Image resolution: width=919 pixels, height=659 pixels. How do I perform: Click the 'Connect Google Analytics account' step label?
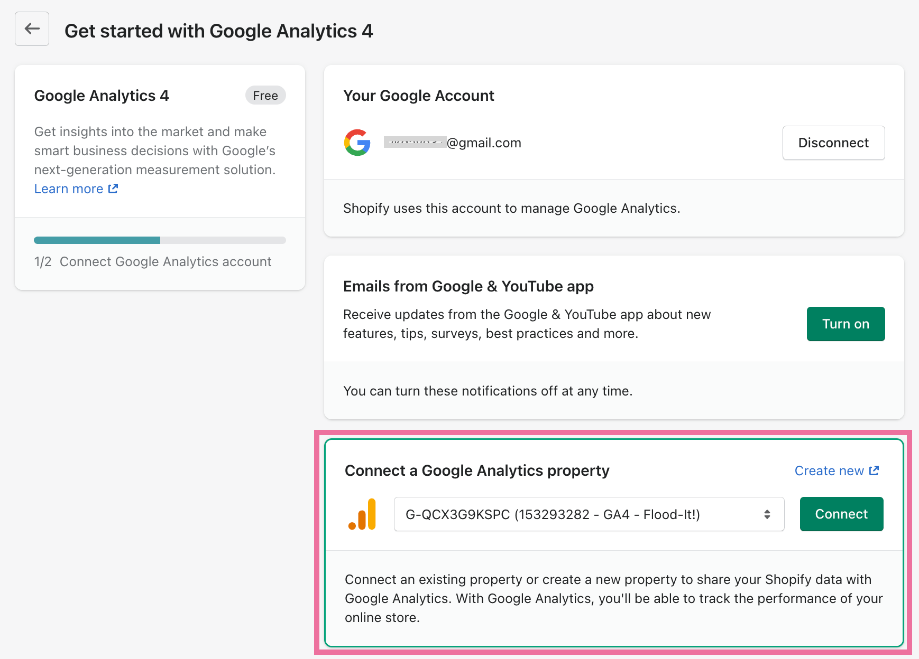click(166, 262)
